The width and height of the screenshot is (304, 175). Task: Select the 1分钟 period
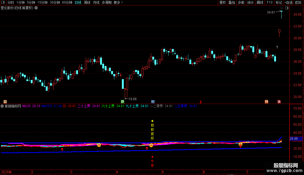[20, 2]
